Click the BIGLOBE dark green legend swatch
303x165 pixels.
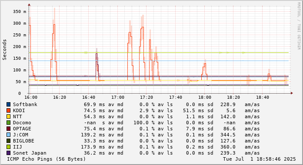(9, 141)
